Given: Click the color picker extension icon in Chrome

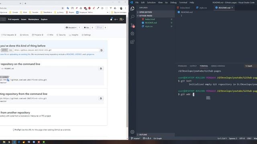Looking at the screenshot, I should [98, 8].
